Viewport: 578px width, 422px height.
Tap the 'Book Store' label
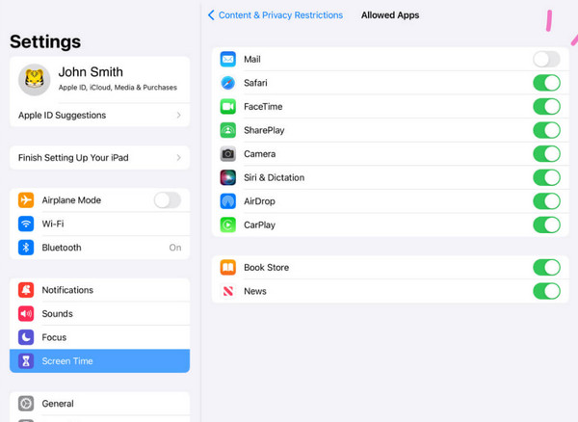266,268
